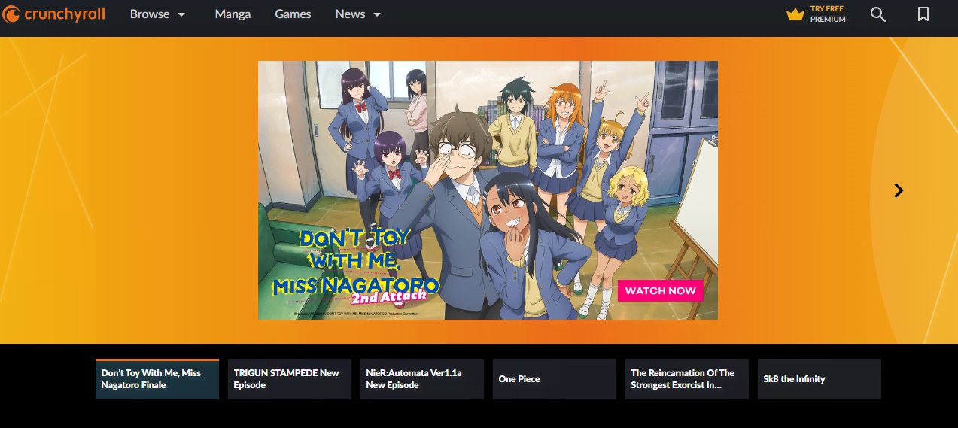This screenshot has height=428, width=958.
Task: Expand the News dropdown menu
Action: 358,14
